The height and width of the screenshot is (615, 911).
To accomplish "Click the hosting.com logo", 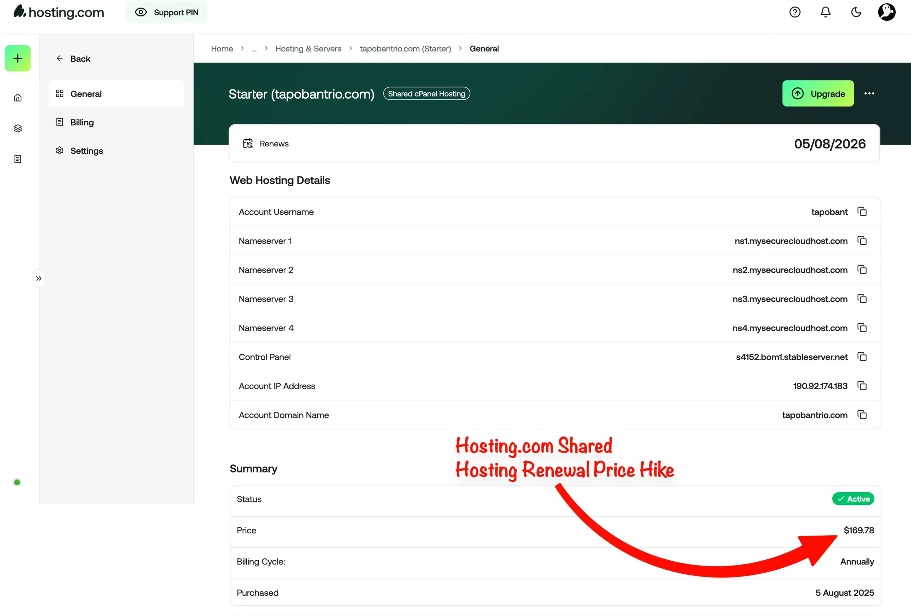I will coord(58,12).
